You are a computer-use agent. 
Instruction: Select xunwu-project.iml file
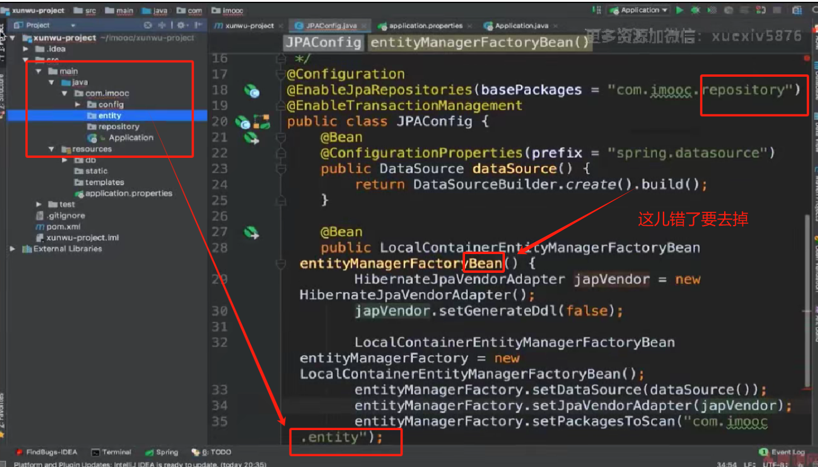pos(78,238)
